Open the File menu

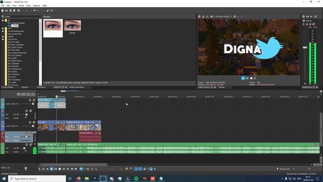point(3,6)
